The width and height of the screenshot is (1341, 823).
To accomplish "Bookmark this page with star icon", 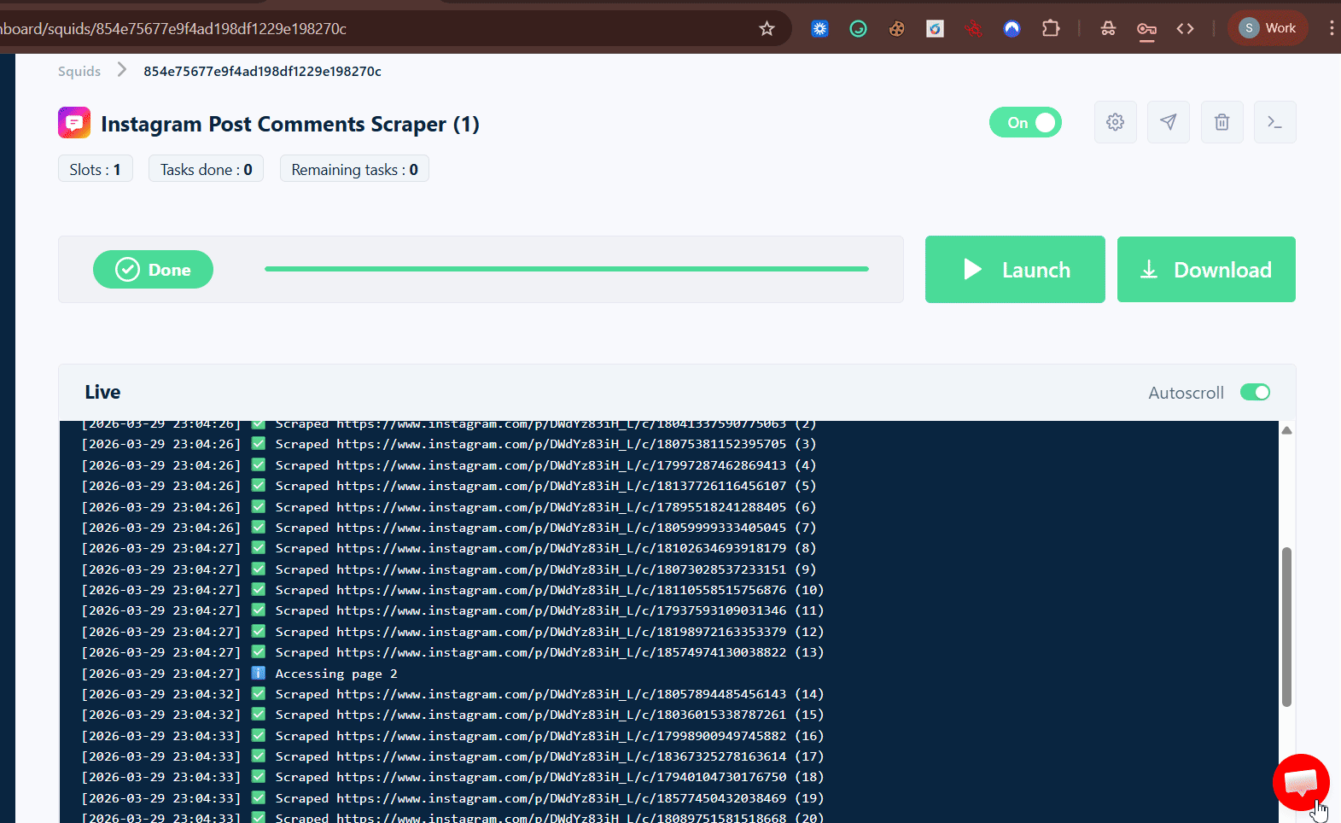I will pos(767,28).
